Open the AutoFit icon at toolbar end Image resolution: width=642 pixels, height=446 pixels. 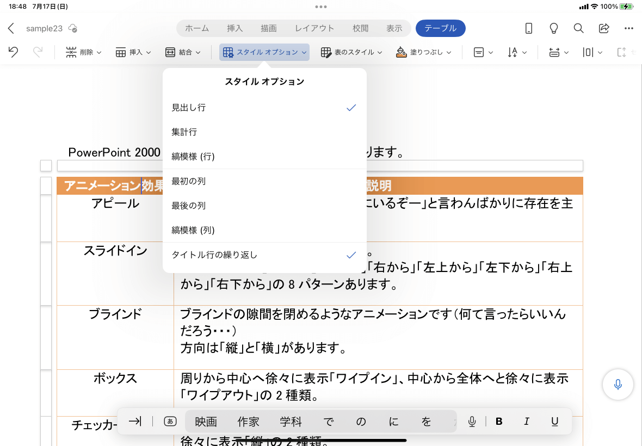[621, 52]
